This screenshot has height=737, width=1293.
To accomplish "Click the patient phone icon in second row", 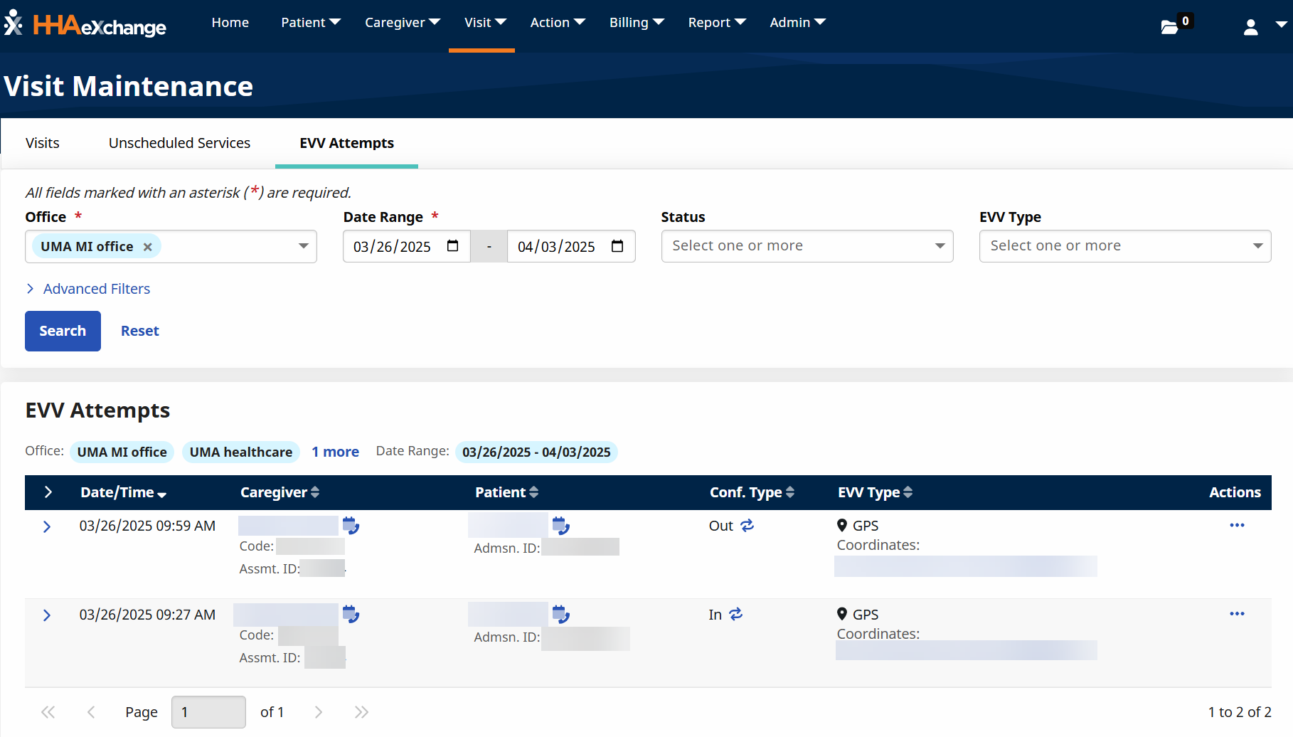I will [x=562, y=614].
